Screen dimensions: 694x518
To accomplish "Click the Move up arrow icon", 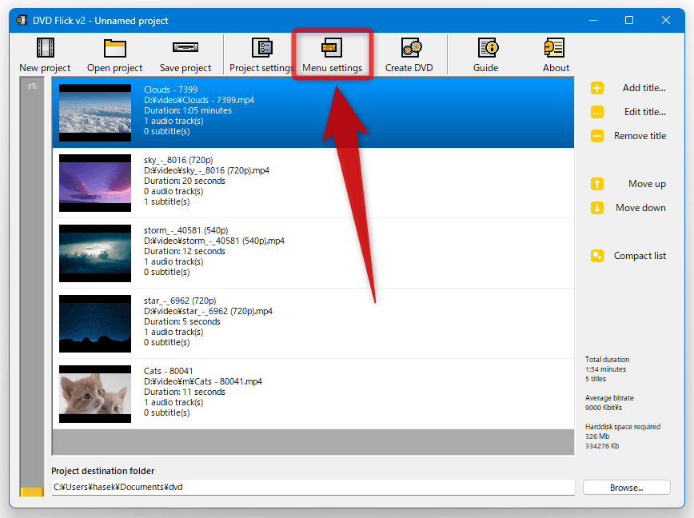I will tap(597, 184).
